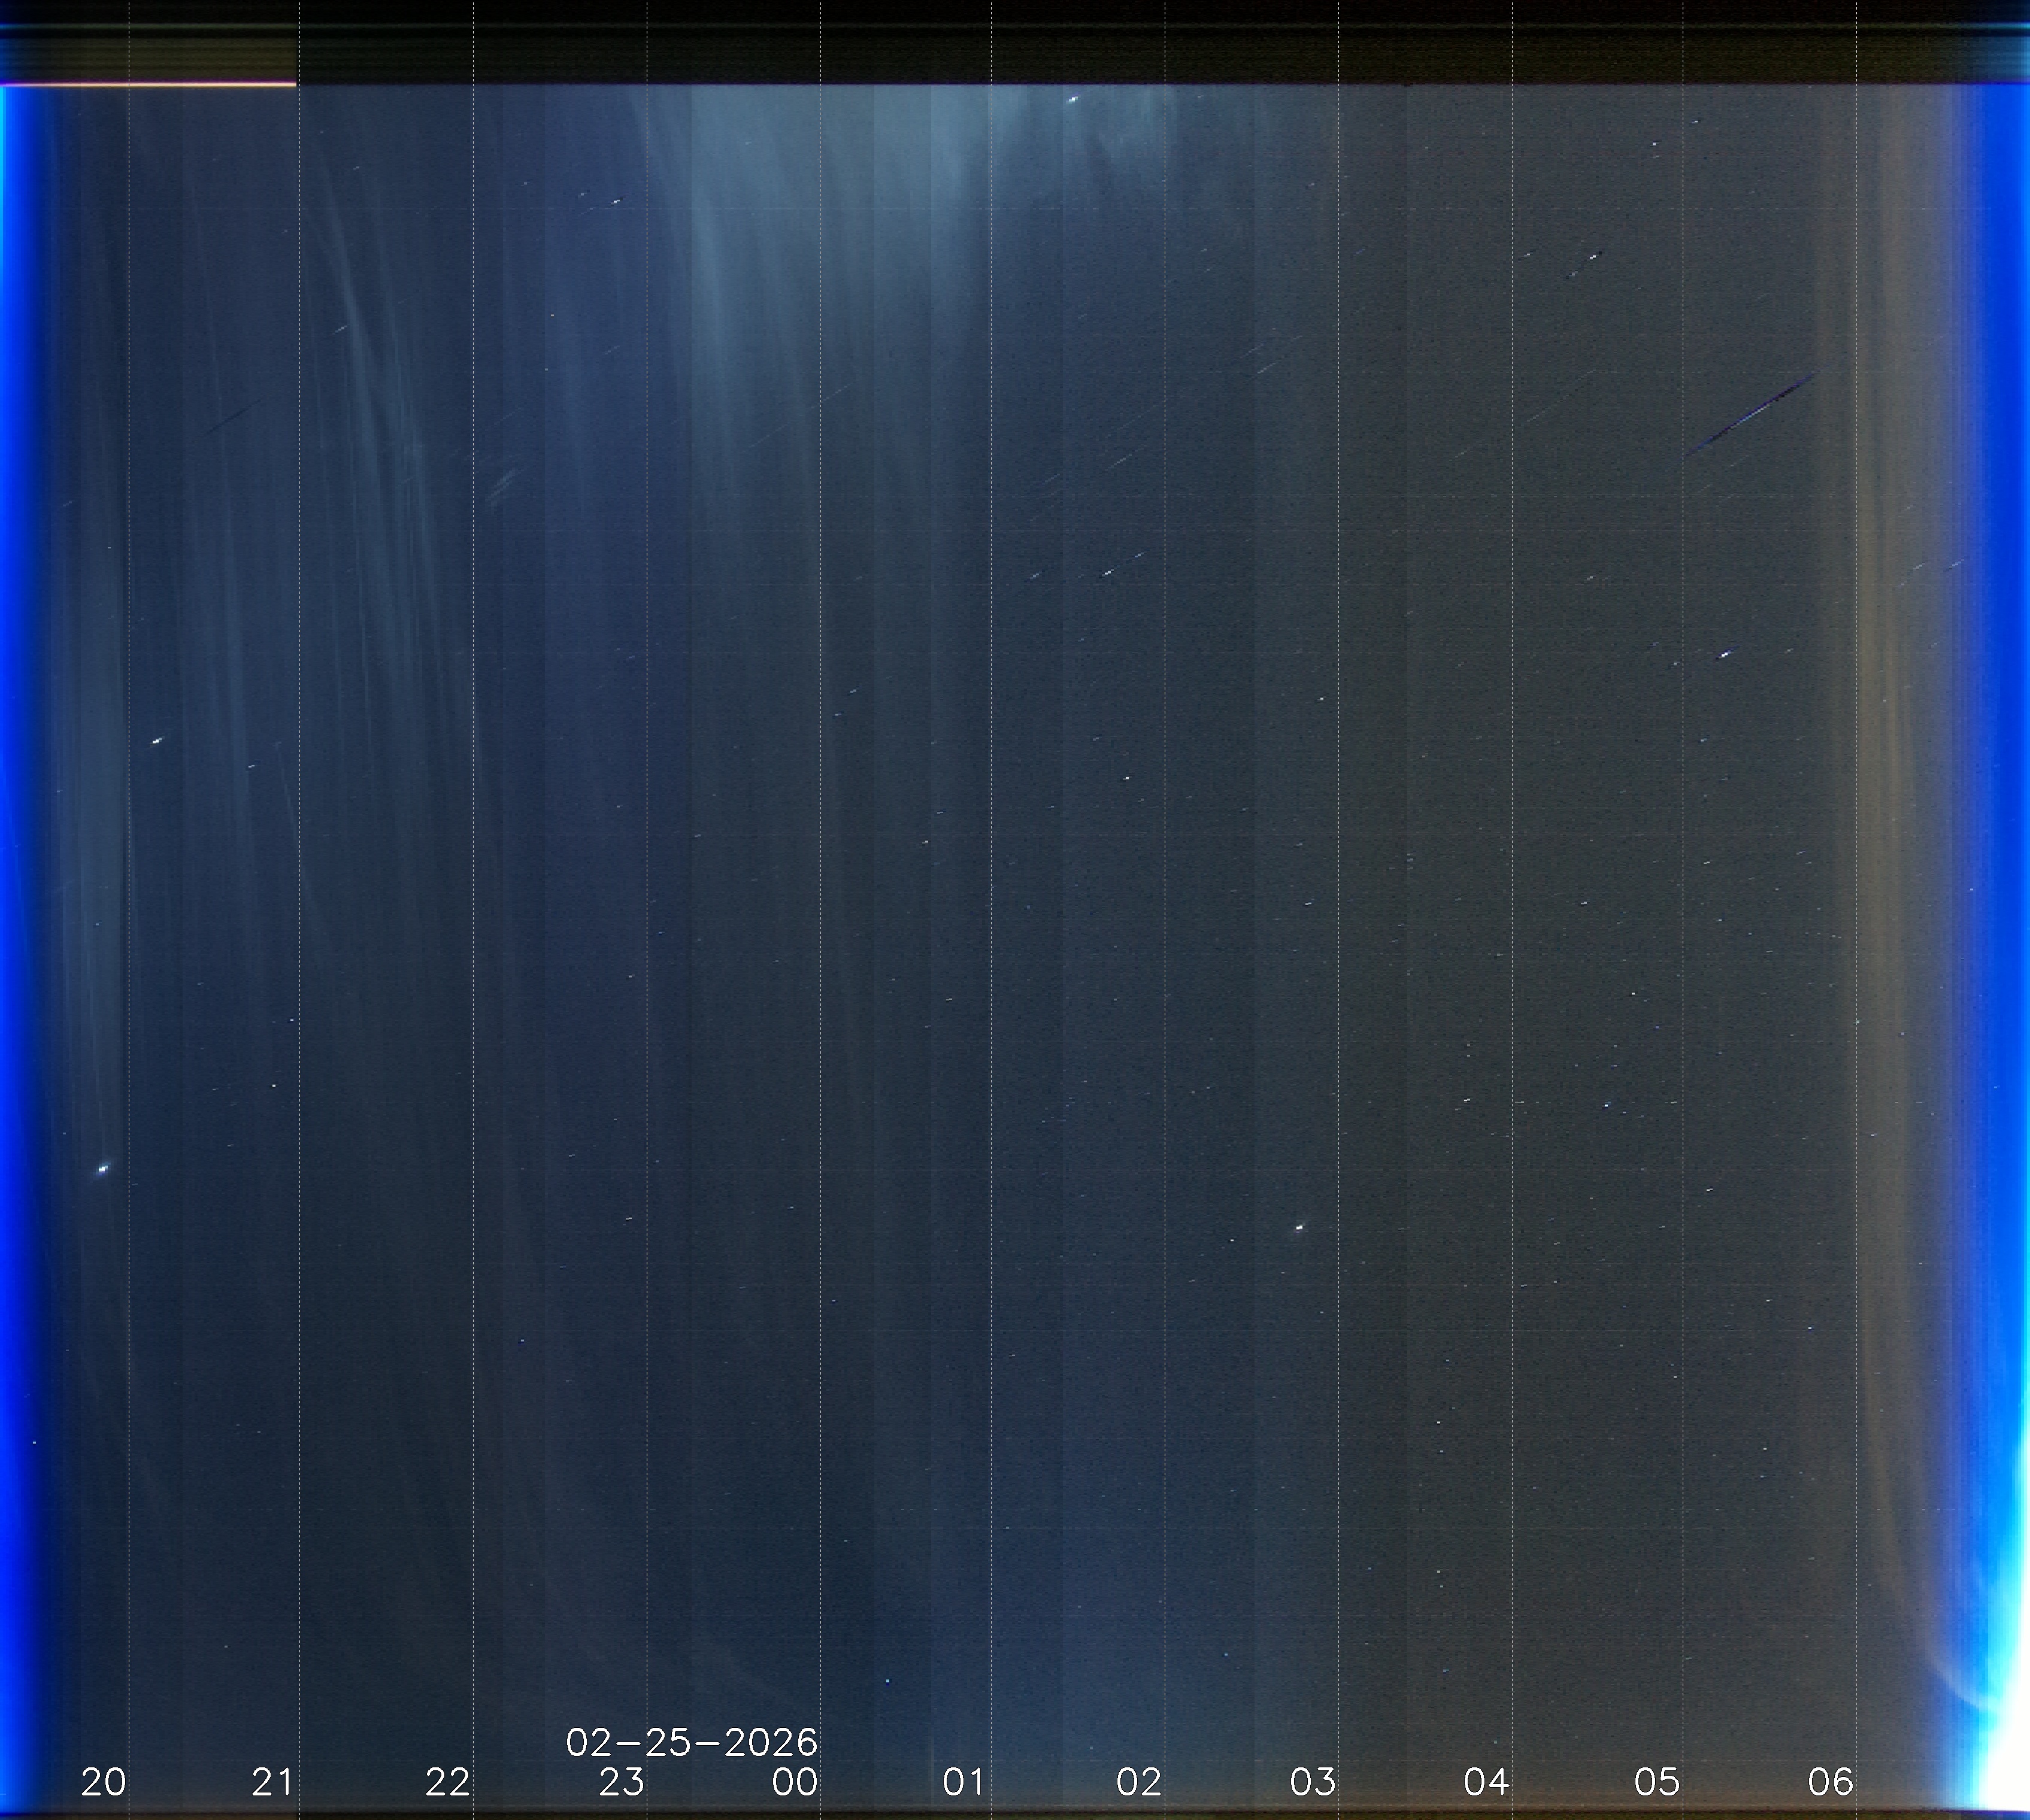Select the 00 midnight hour label
This screenshot has width=2030, height=1820.
[x=795, y=1781]
